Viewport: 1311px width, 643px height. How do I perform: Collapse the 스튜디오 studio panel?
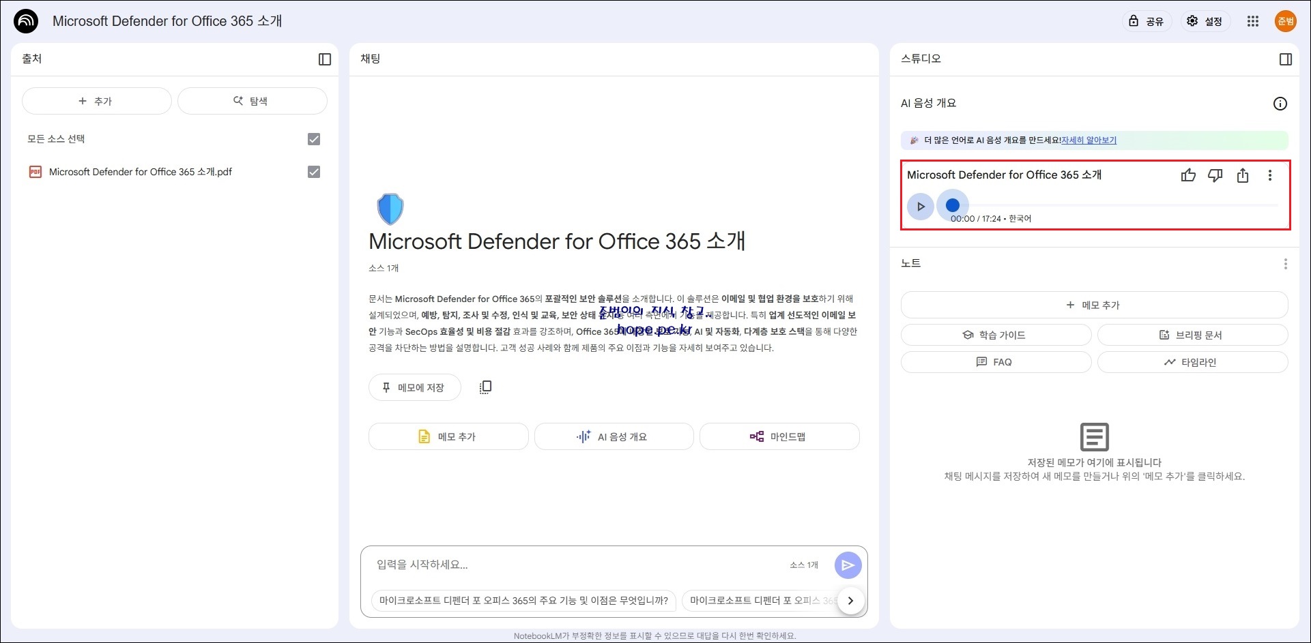(1286, 59)
